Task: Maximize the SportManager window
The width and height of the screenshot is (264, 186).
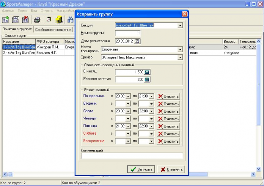Action: coord(254,4)
